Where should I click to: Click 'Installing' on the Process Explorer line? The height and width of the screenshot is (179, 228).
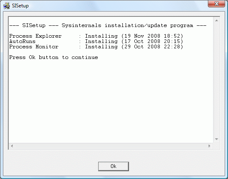point(101,36)
